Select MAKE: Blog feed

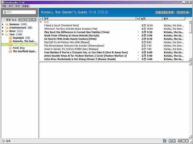pos(18,48)
